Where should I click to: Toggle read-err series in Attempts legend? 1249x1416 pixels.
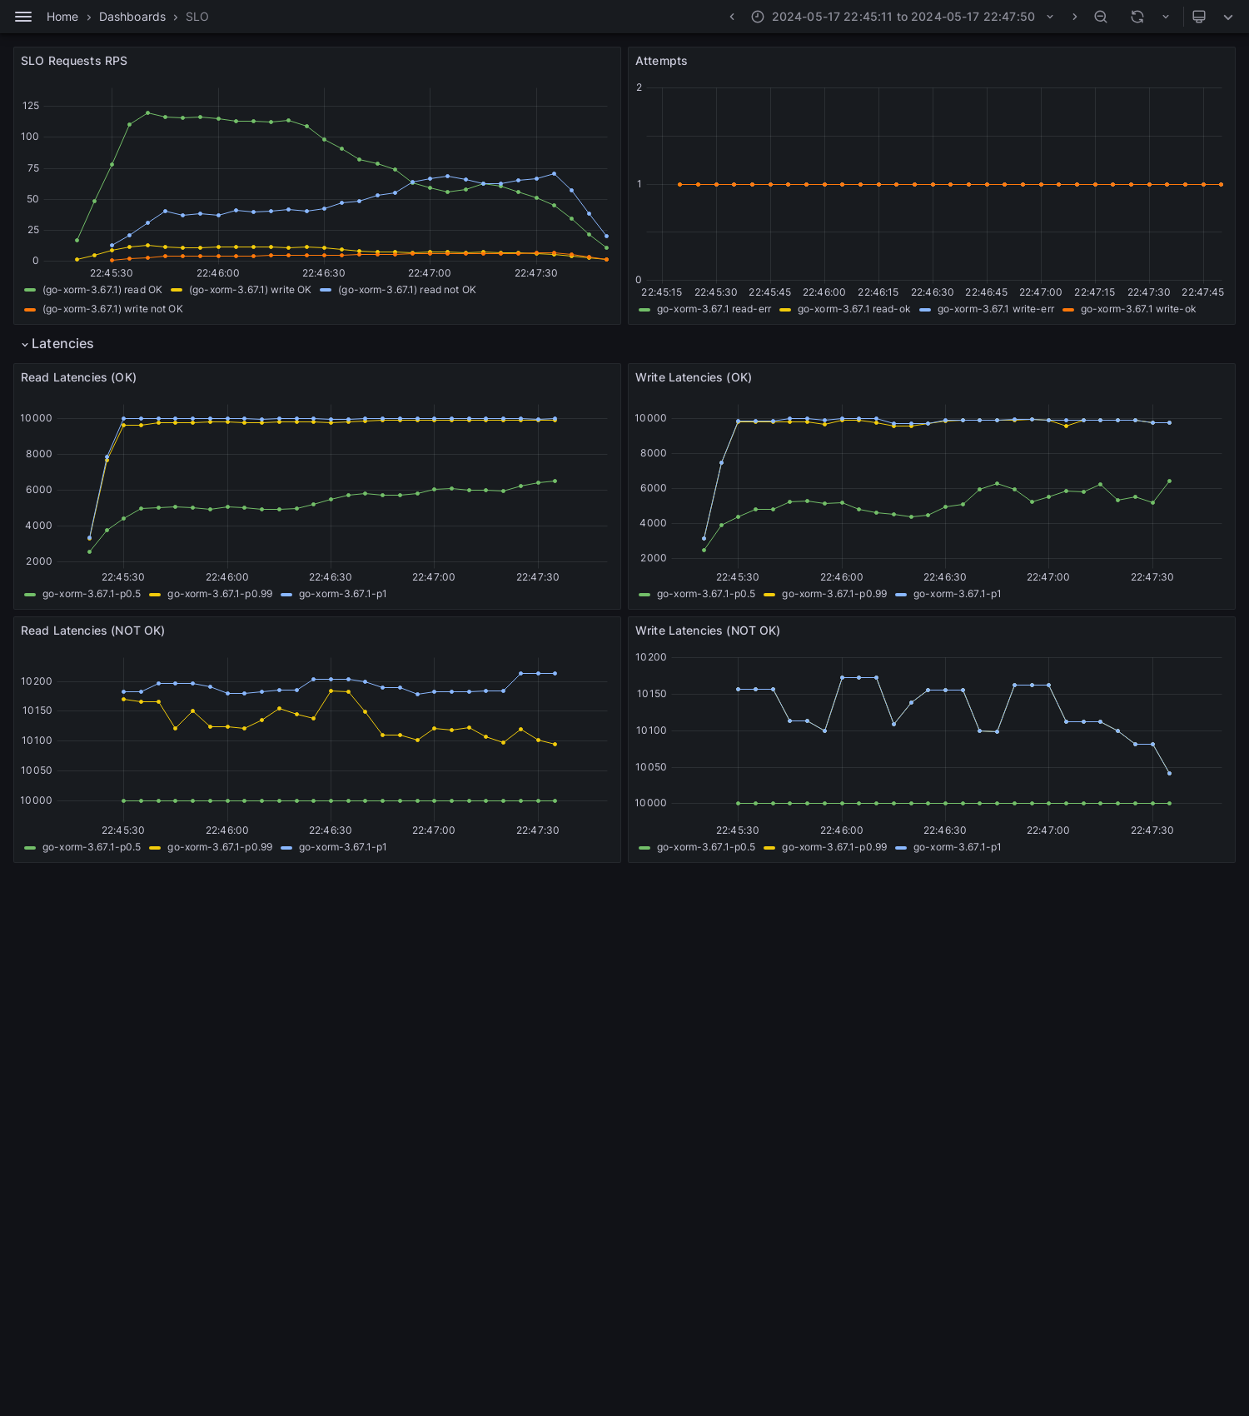click(x=714, y=309)
